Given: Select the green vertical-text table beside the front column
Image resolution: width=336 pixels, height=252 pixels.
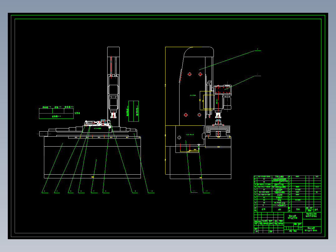Looking at the screenshot, I should (133, 111).
